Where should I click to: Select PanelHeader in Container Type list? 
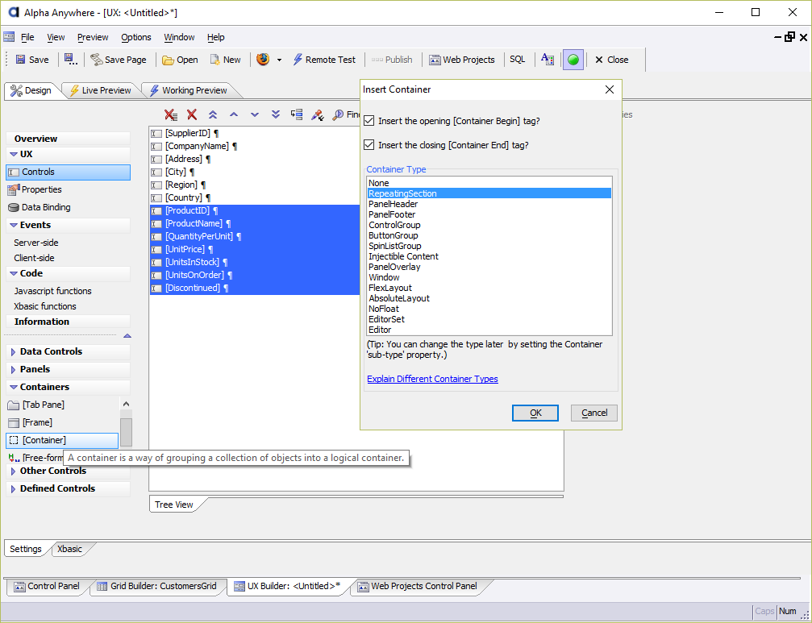click(x=489, y=204)
